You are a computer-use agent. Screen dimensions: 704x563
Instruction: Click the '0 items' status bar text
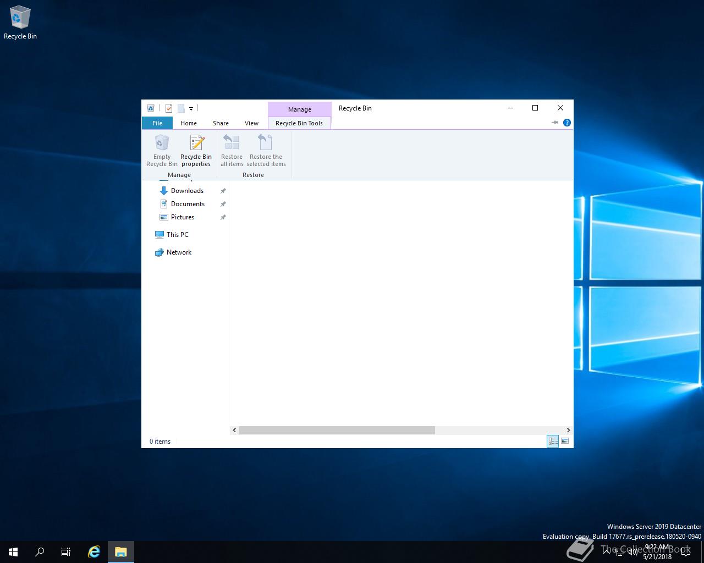[160, 441]
